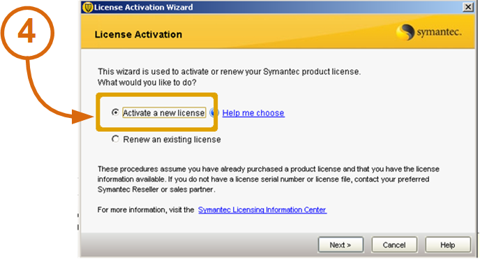Click the Symantec shield icon in title bar
Image resolution: width=480 pixels, height=259 pixels.
88,7
